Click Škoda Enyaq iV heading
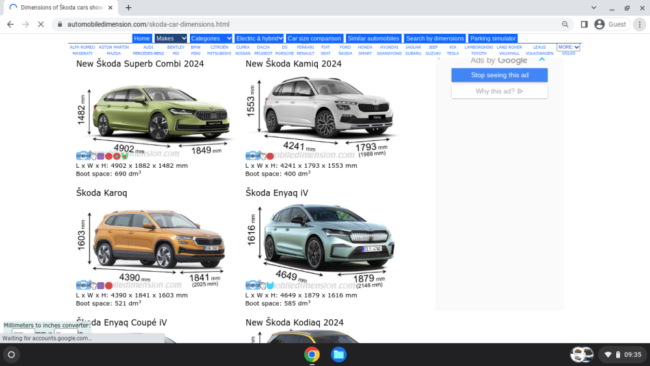 click(276, 192)
